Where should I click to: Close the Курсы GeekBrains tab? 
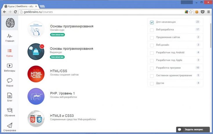click(x=36, y=6)
